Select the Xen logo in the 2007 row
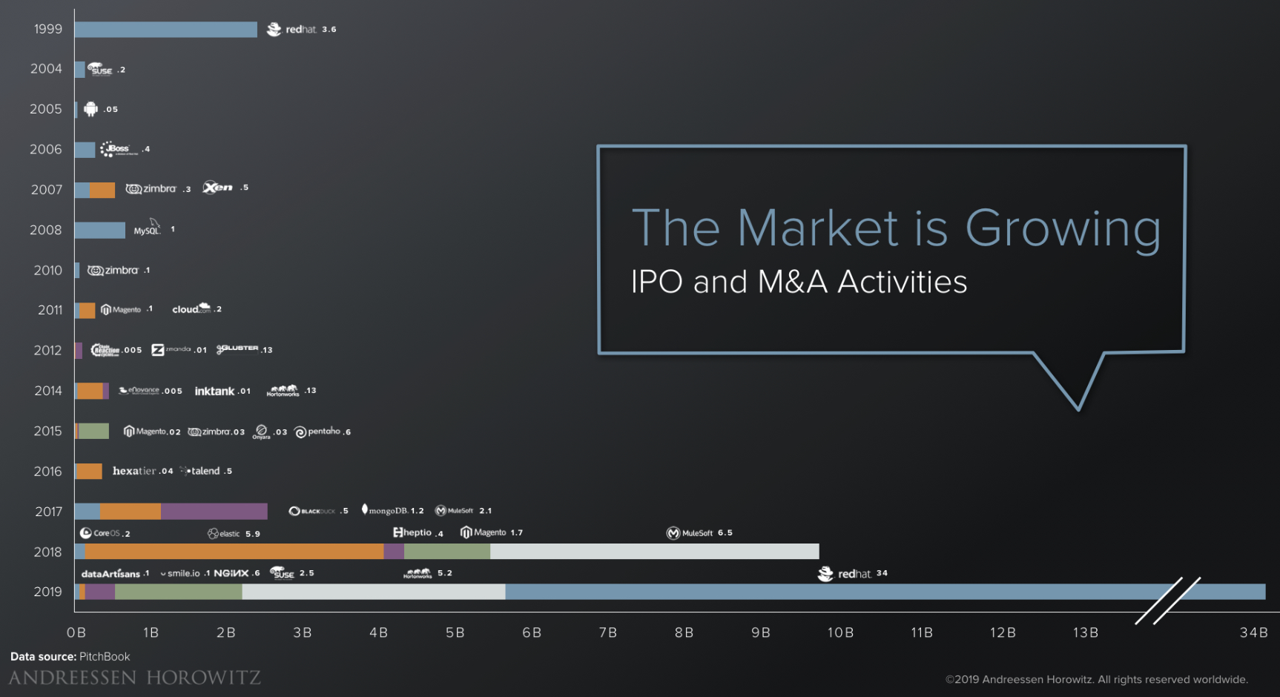The width and height of the screenshot is (1280, 697). click(x=218, y=188)
